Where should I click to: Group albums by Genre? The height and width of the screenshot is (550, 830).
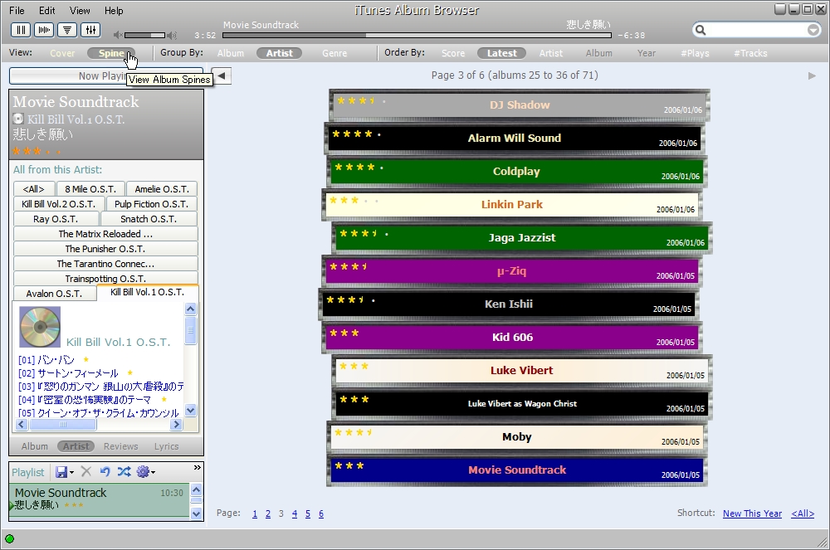pyautogui.click(x=334, y=53)
